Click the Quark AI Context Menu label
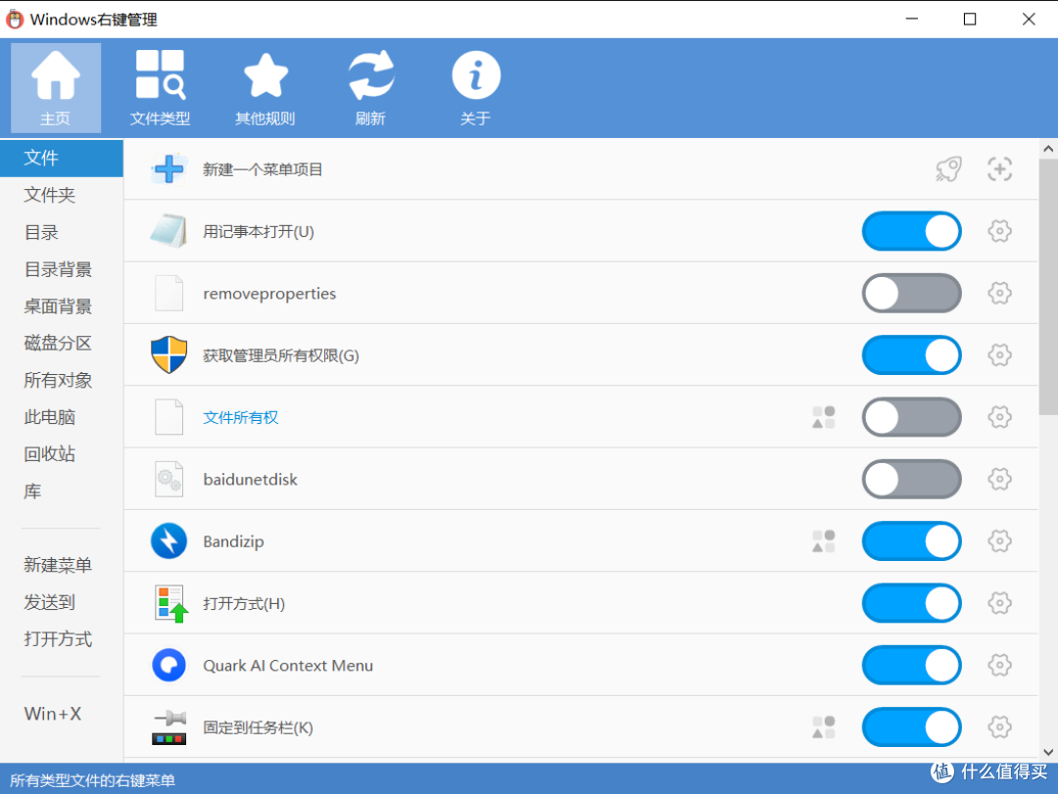 (x=288, y=666)
